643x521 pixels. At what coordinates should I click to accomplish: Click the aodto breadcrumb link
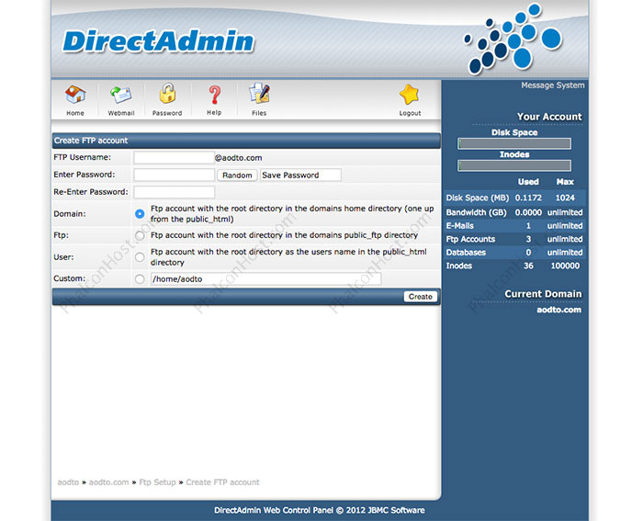point(68,482)
